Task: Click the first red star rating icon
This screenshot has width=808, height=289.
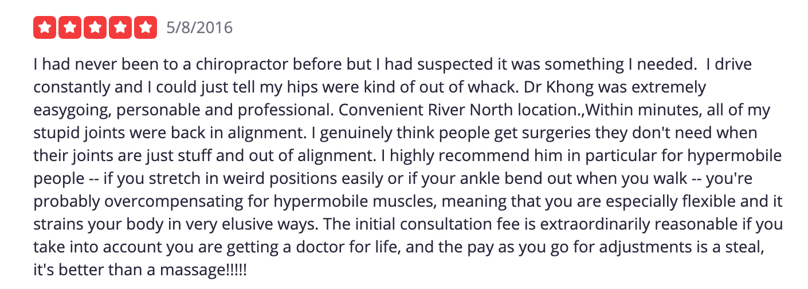Action: coord(45,28)
